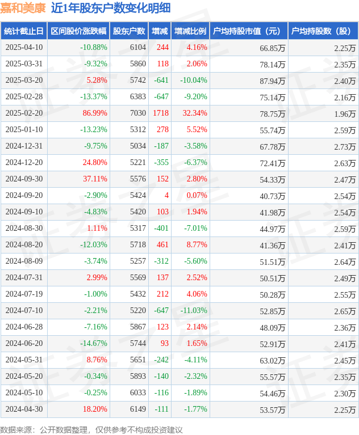Select the 32.34% change ratio cell

point(195,113)
